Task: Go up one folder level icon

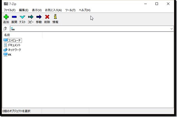Action: pyautogui.click(x=5, y=29)
